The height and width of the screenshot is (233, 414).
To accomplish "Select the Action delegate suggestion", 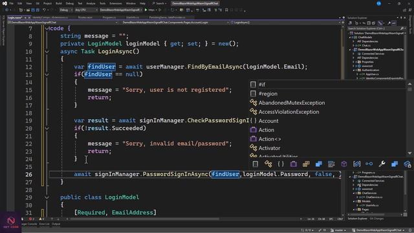I will [327, 130].
